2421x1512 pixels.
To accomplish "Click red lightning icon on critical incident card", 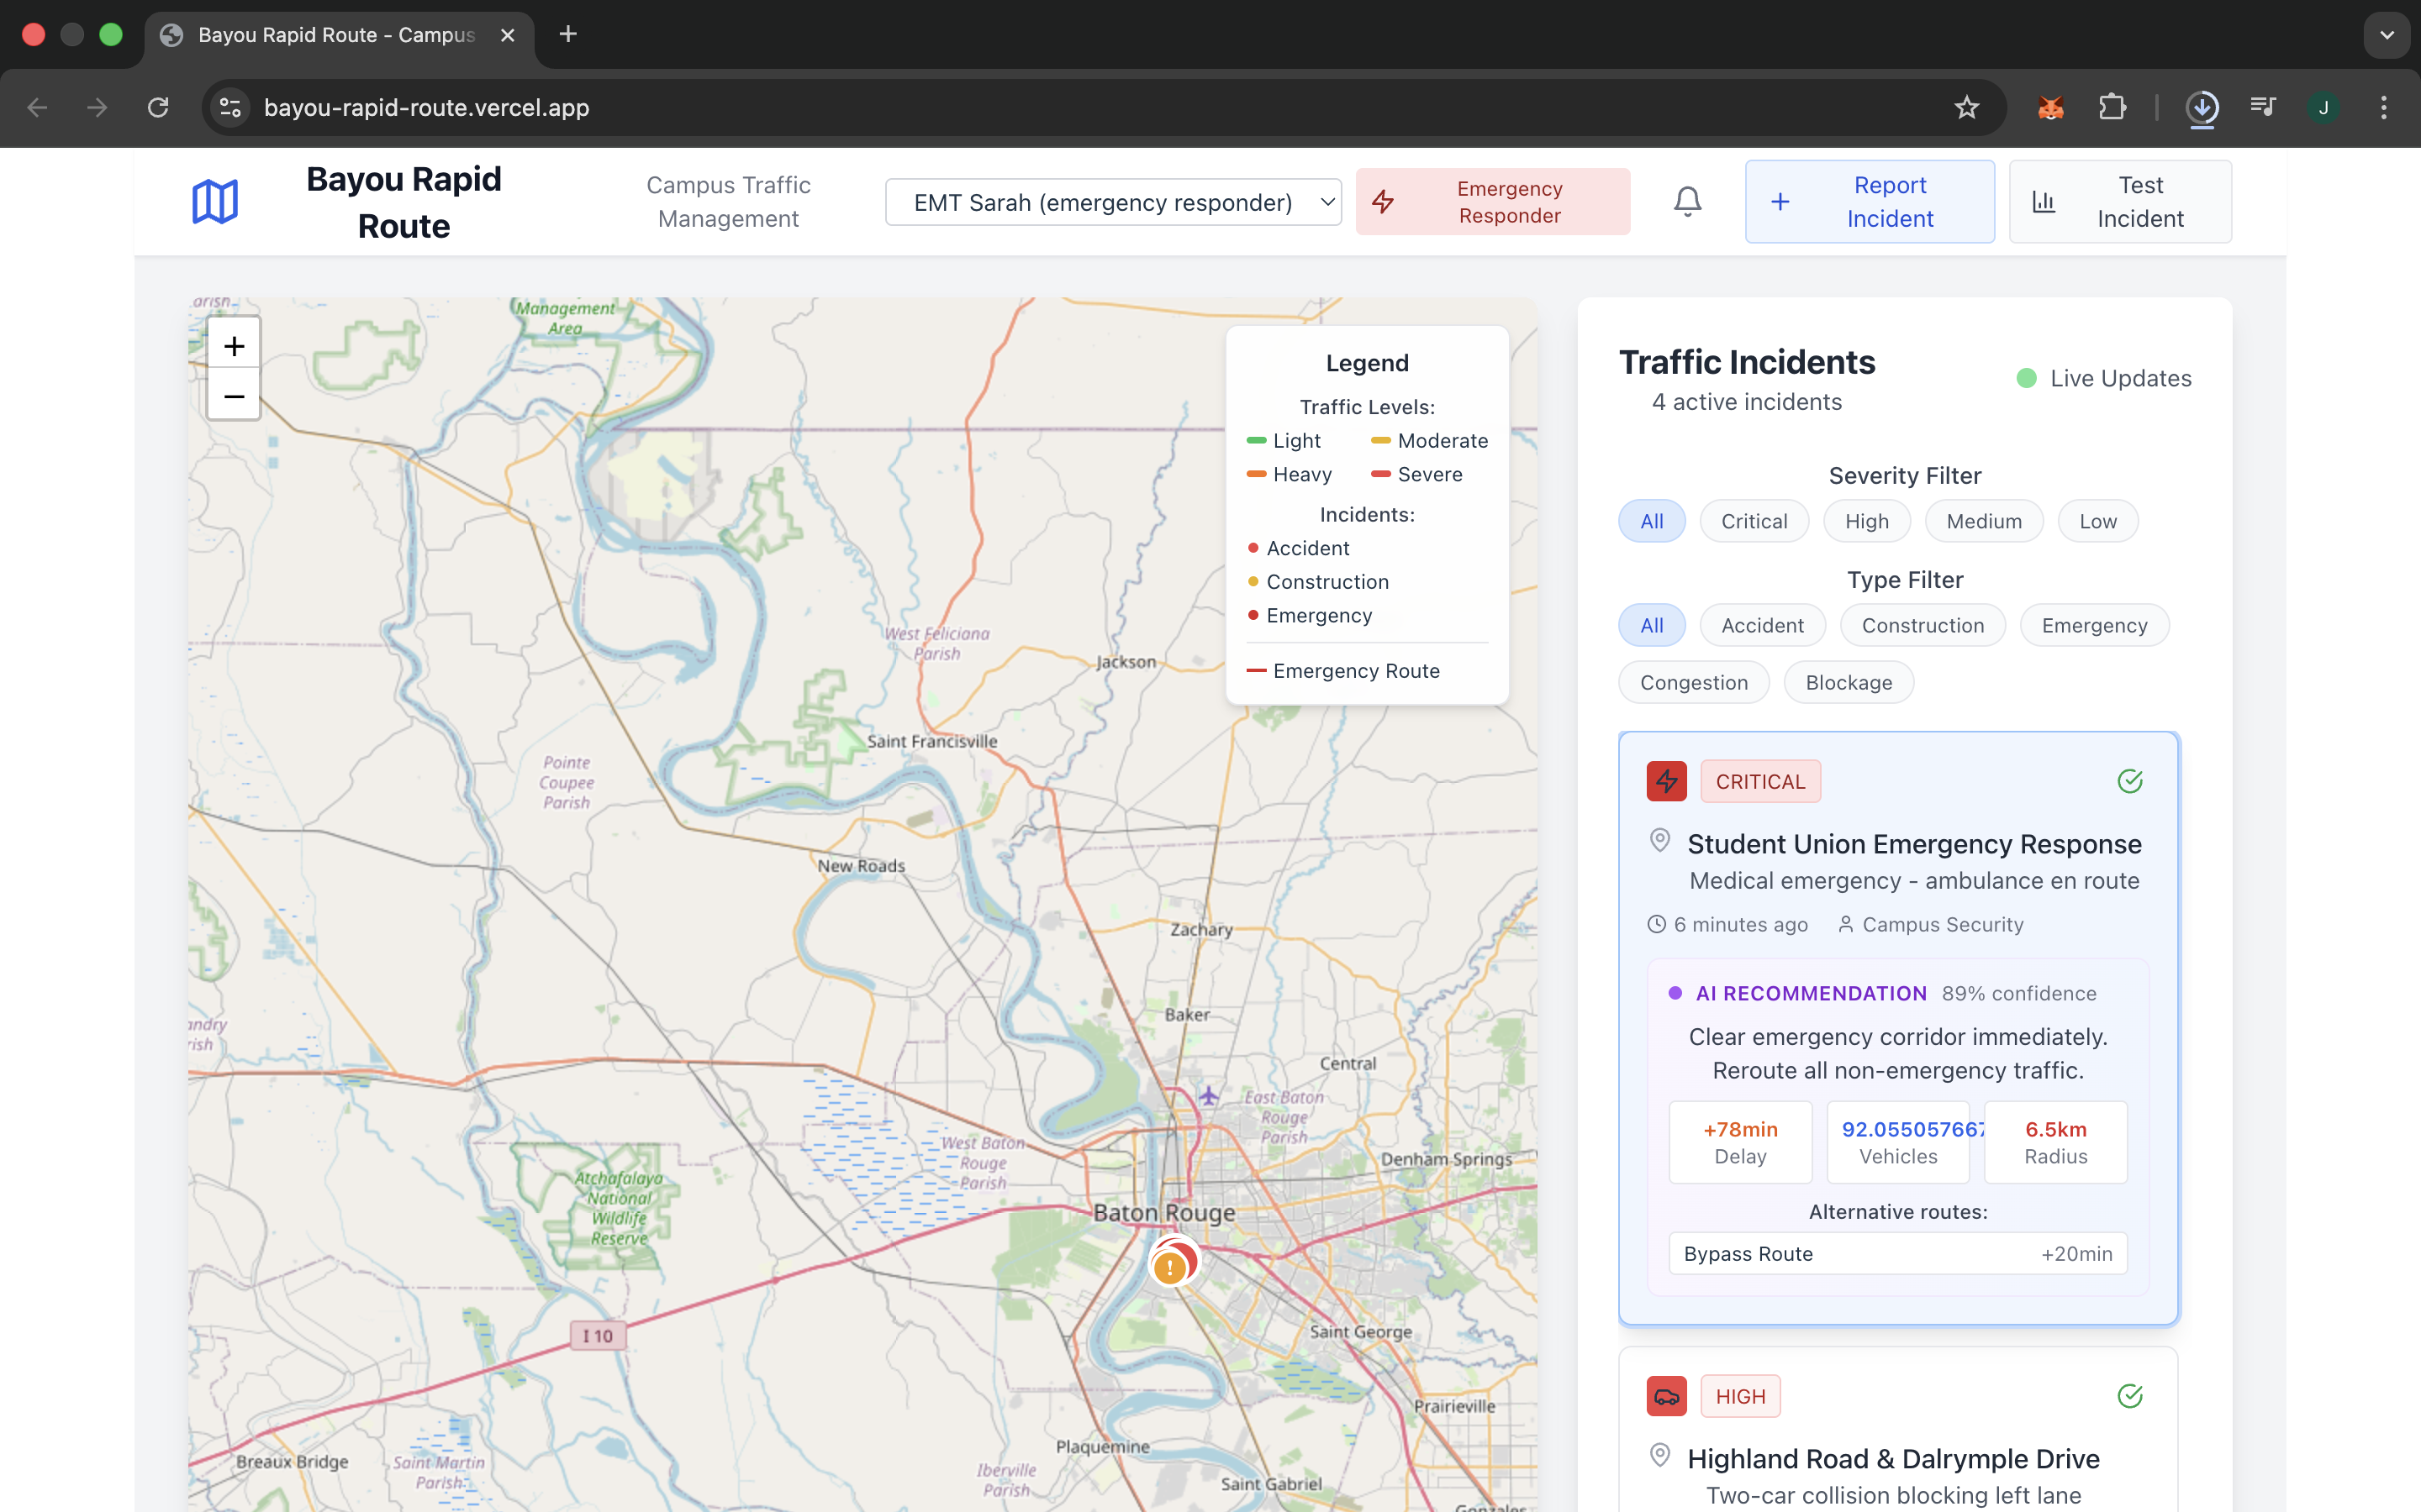I will point(1667,781).
